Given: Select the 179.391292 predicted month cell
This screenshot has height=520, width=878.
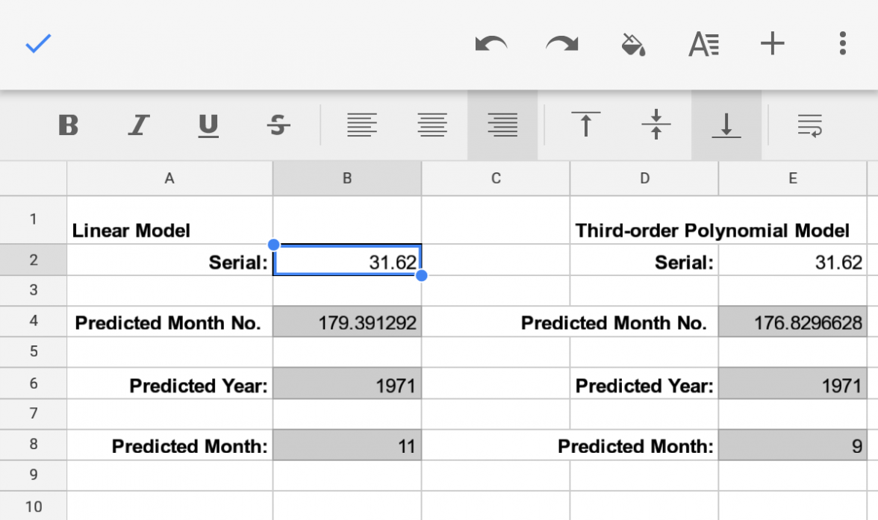Looking at the screenshot, I should pyautogui.click(x=347, y=322).
